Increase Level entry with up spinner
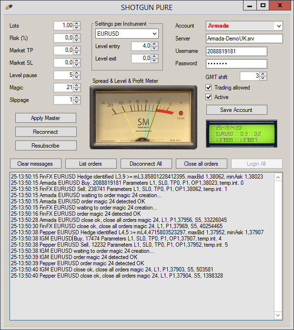Image resolution: width=294 pixels, height=330 pixels. pyautogui.click(x=154, y=44)
